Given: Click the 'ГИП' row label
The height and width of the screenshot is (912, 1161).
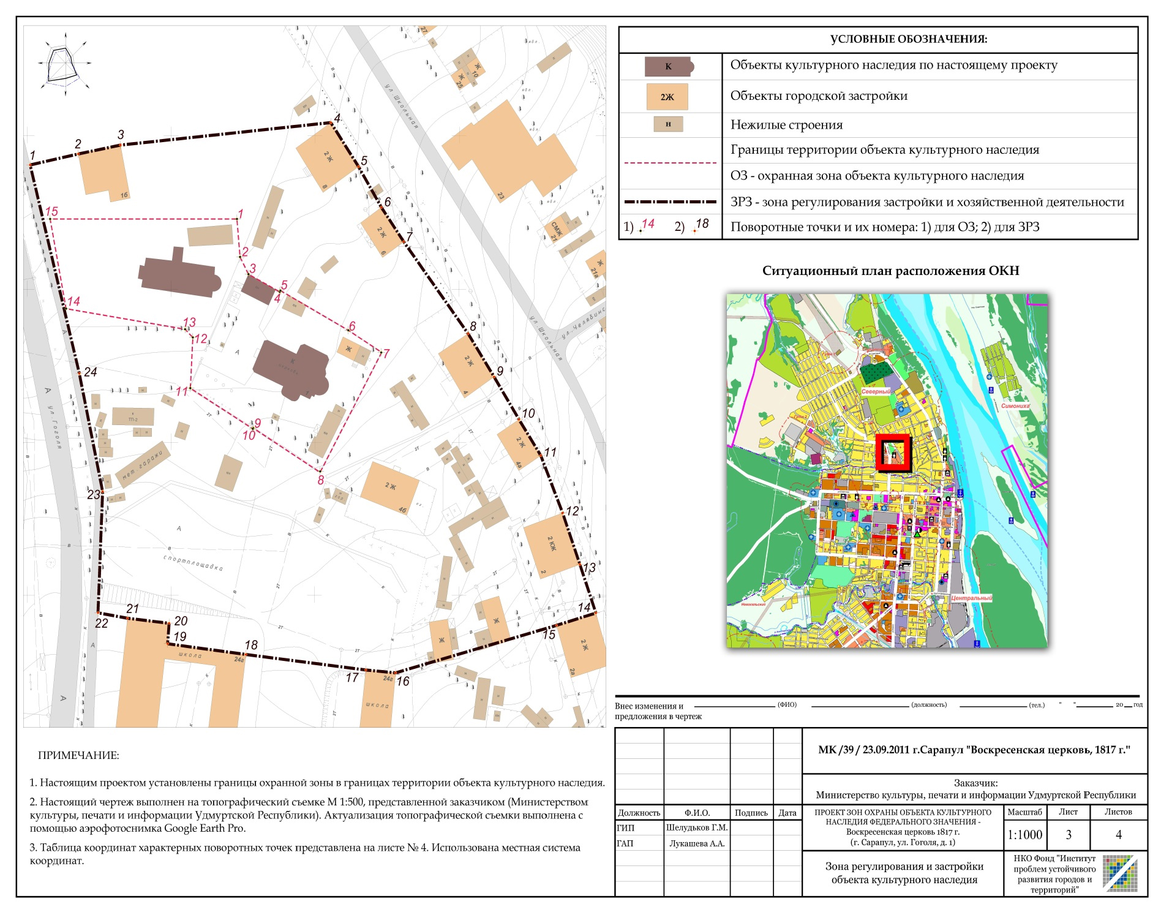Looking at the screenshot, I should [x=625, y=827].
